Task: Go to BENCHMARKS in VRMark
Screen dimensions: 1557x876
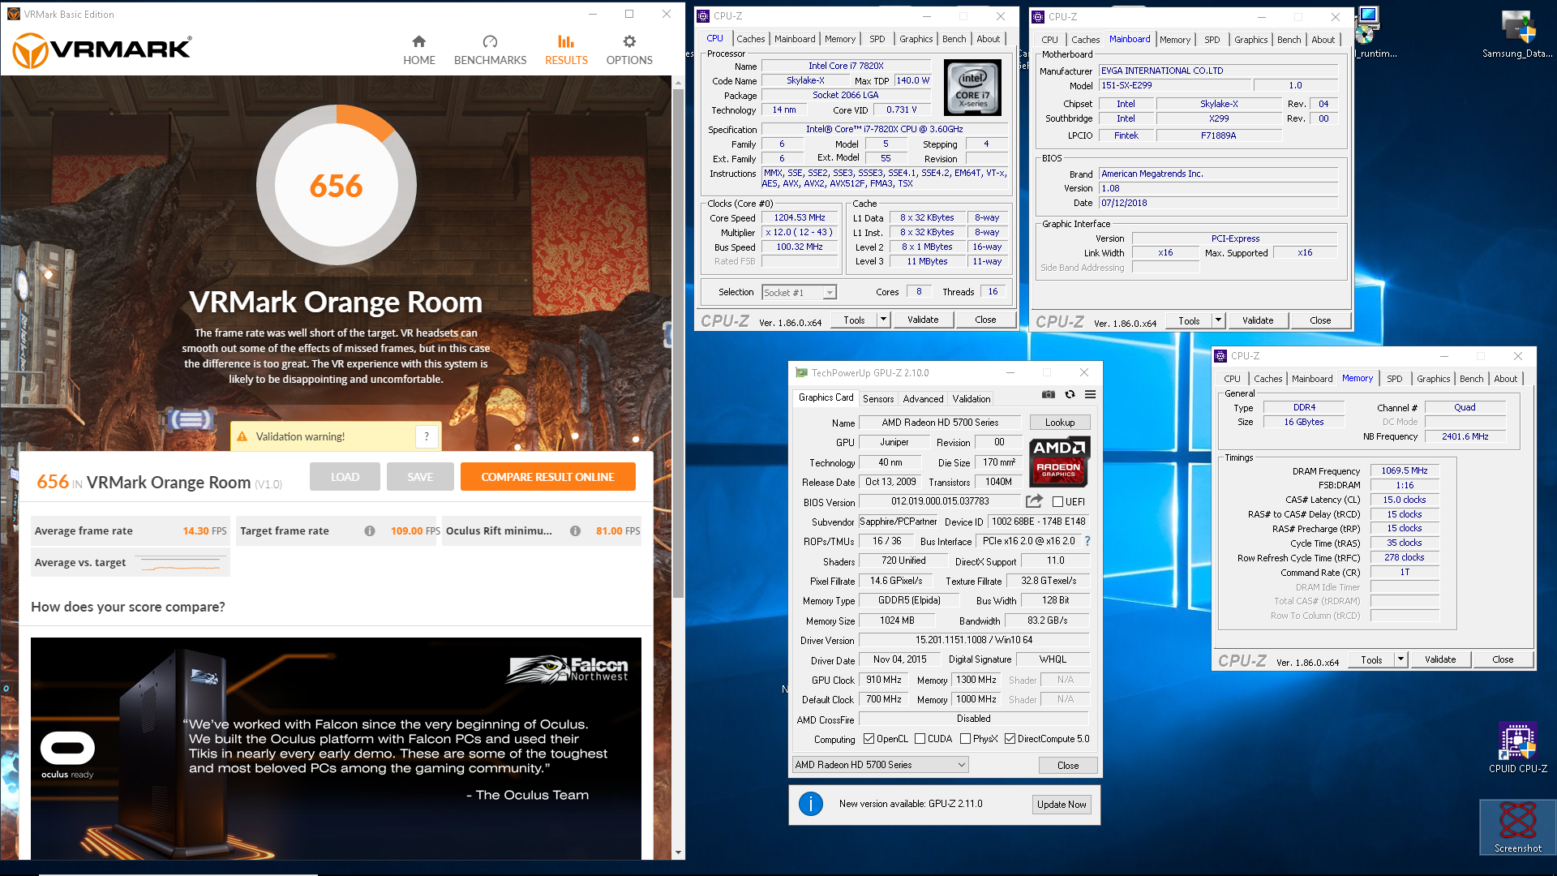Action: coord(490,50)
